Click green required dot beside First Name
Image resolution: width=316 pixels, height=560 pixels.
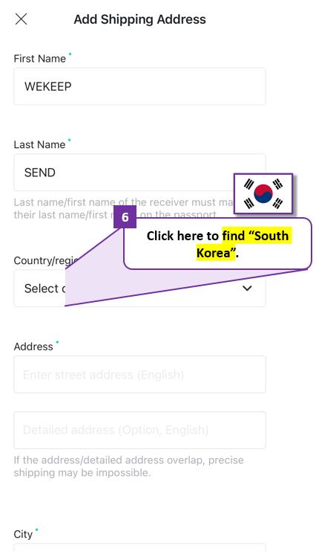point(70,54)
